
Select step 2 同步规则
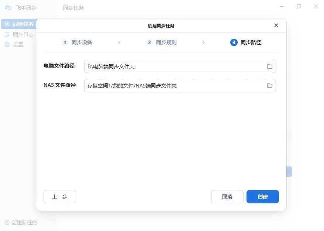click(161, 42)
